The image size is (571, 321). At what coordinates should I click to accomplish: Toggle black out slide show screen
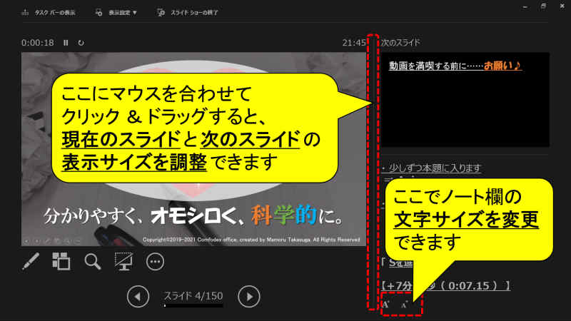123,261
